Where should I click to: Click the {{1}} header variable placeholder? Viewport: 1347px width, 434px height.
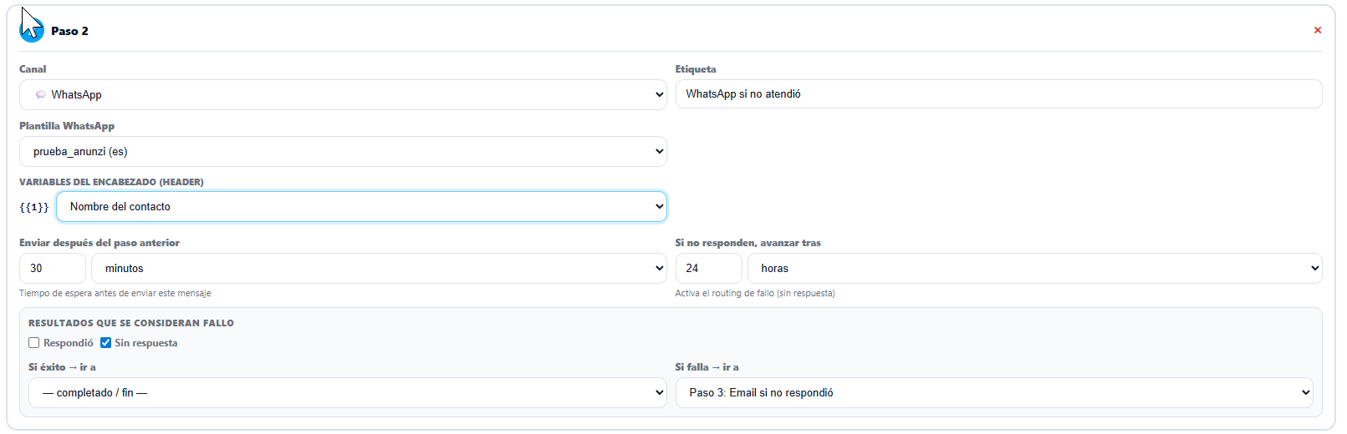click(x=34, y=207)
